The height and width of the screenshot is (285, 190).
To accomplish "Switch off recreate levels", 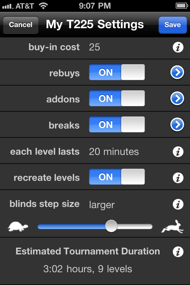I will click(117, 177).
